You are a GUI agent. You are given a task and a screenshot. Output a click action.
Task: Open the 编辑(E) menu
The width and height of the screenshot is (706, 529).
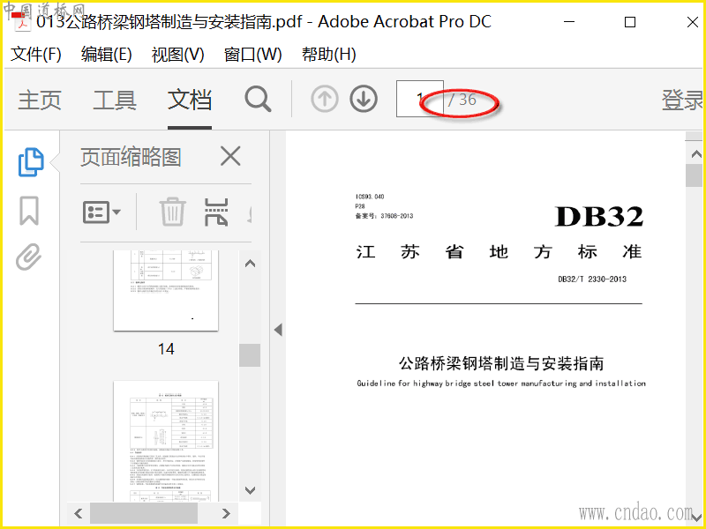pyautogui.click(x=106, y=55)
